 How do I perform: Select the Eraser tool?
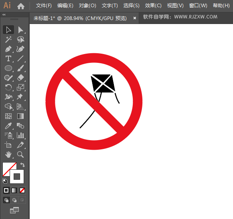click(x=20, y=78)
